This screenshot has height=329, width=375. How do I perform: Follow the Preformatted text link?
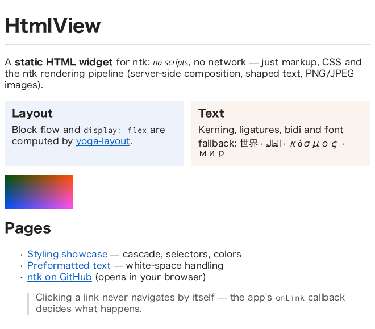pyautogui.click(x=69, y=265)
